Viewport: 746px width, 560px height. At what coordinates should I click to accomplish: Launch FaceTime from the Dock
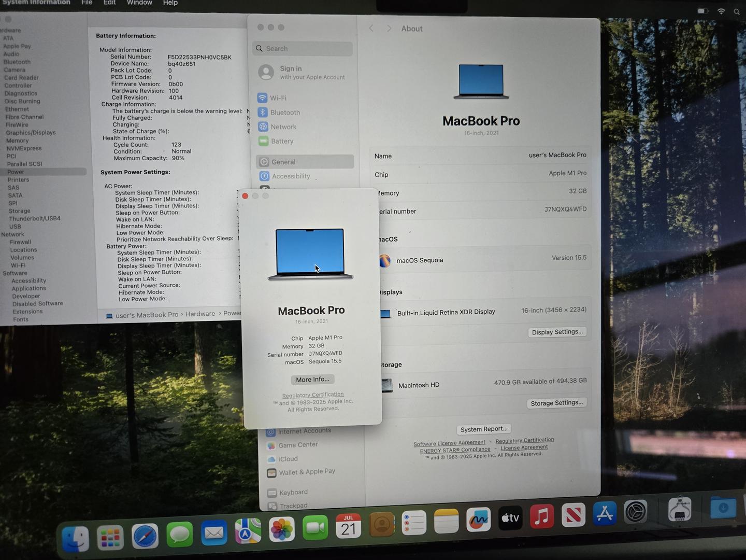pos(315,528)
